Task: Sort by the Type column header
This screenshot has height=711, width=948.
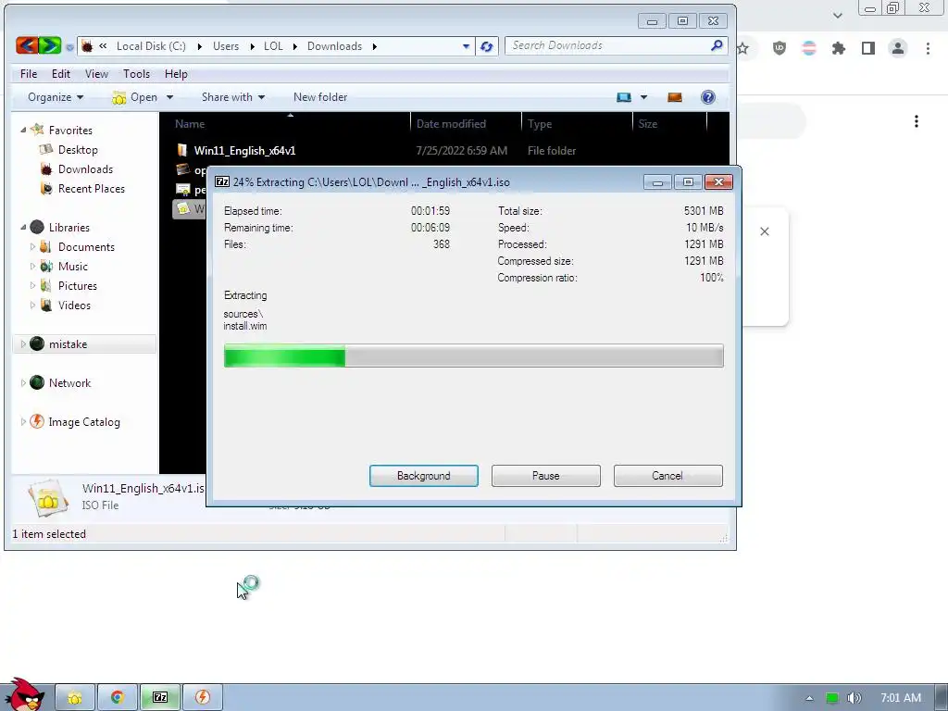Action: pos(577,124)
